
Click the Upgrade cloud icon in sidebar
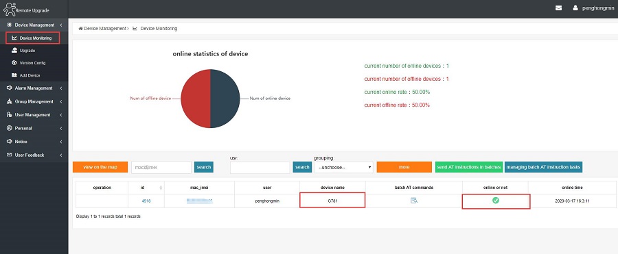[x=14, y=51]
